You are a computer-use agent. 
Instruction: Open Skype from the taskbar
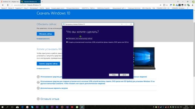(x=32, y=107)
